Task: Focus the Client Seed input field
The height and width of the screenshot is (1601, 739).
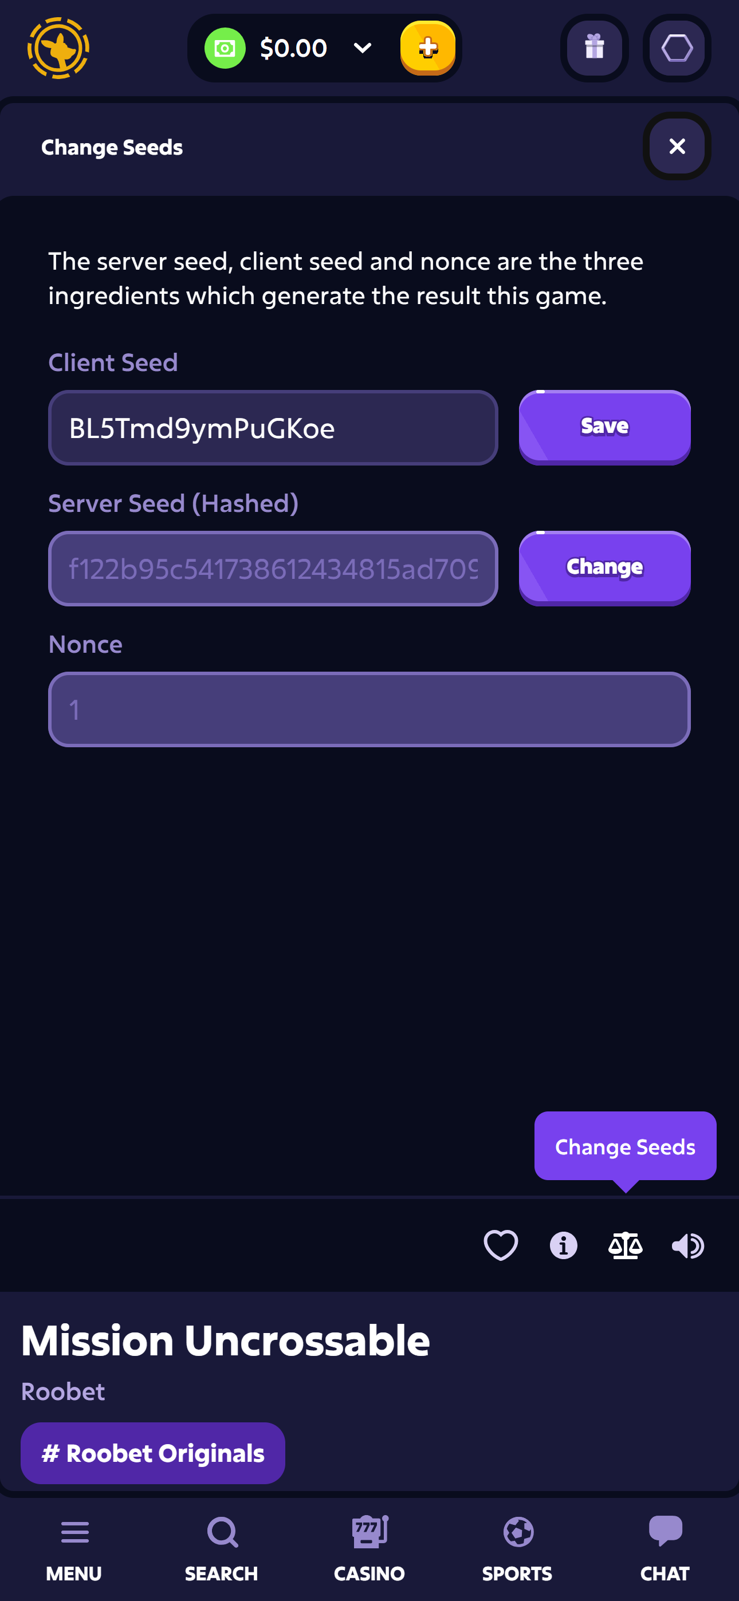Action: [273, 428]
